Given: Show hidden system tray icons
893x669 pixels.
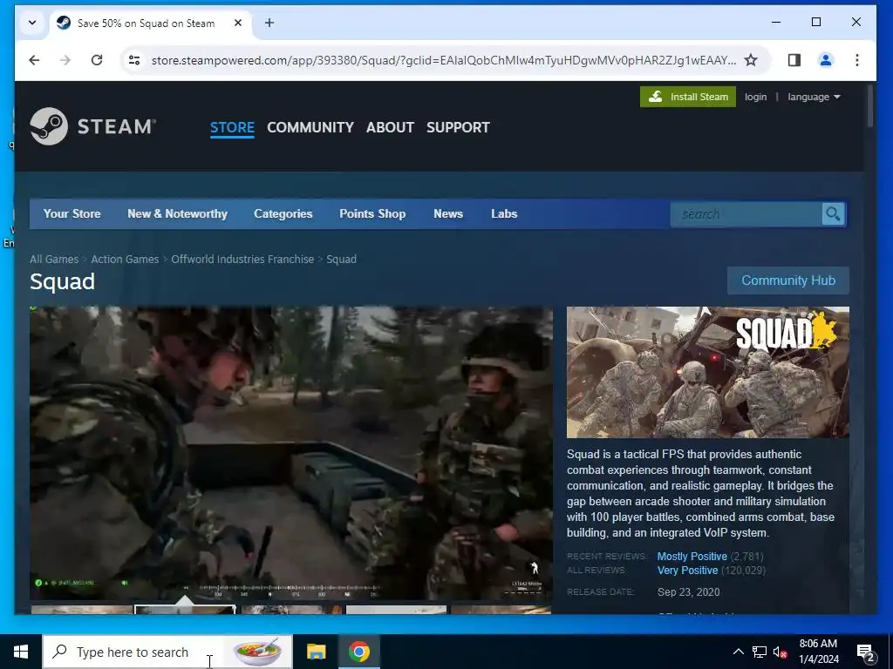Looking at the screenshot, I should click(x=738, y=652).
